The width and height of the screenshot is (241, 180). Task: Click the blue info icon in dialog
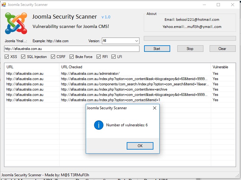[99, 125]
